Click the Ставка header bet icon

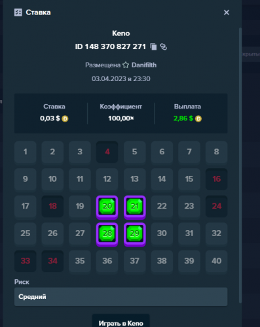[18, 12]
